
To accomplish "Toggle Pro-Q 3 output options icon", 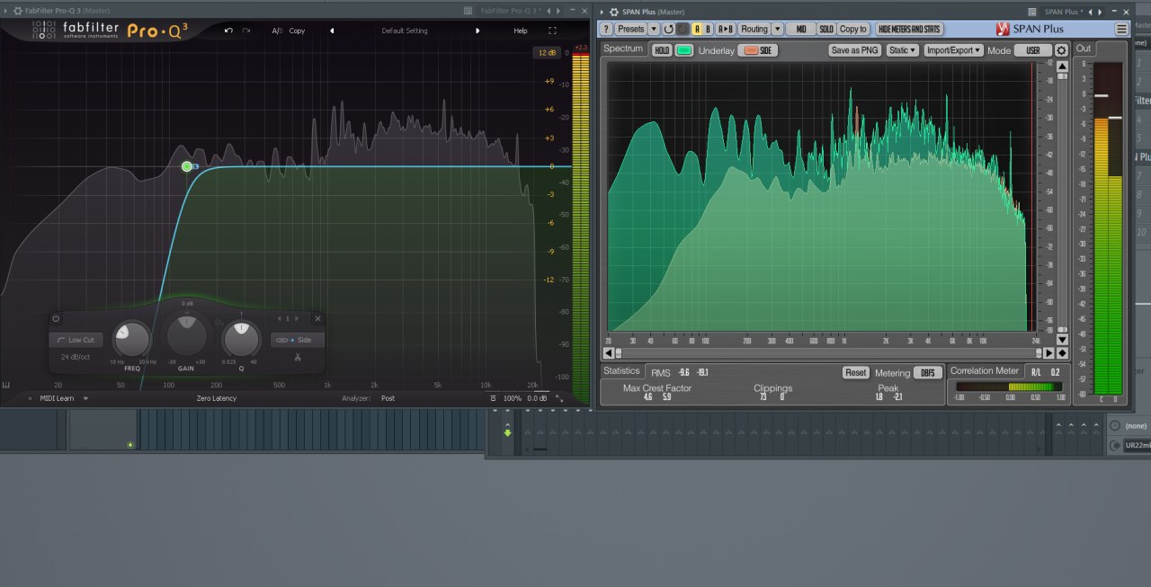I will click(x=493, y=398).
